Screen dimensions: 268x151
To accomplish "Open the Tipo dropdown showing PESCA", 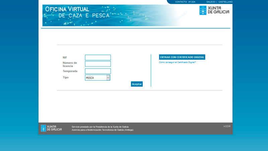I will click(95, 78).
